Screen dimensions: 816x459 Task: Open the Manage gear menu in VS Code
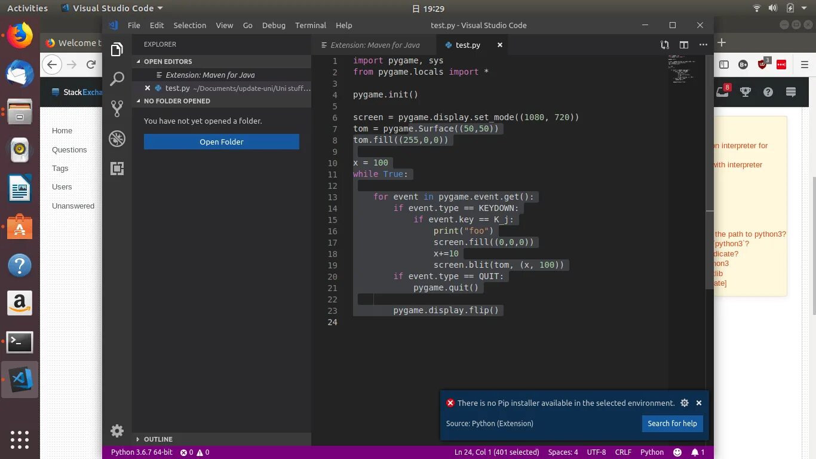(x=117, y=430)
